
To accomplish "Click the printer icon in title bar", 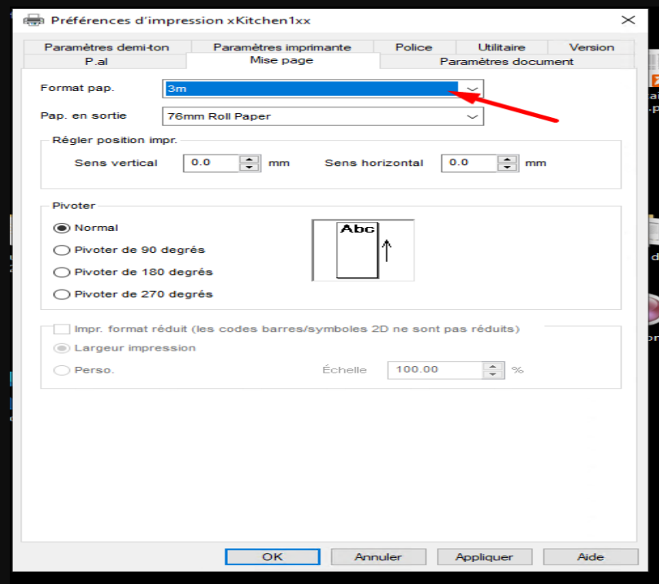I will click(33, 20).
